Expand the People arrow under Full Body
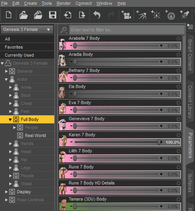The width and height of the screenshot is (195, 211). (x=14, y=127)
